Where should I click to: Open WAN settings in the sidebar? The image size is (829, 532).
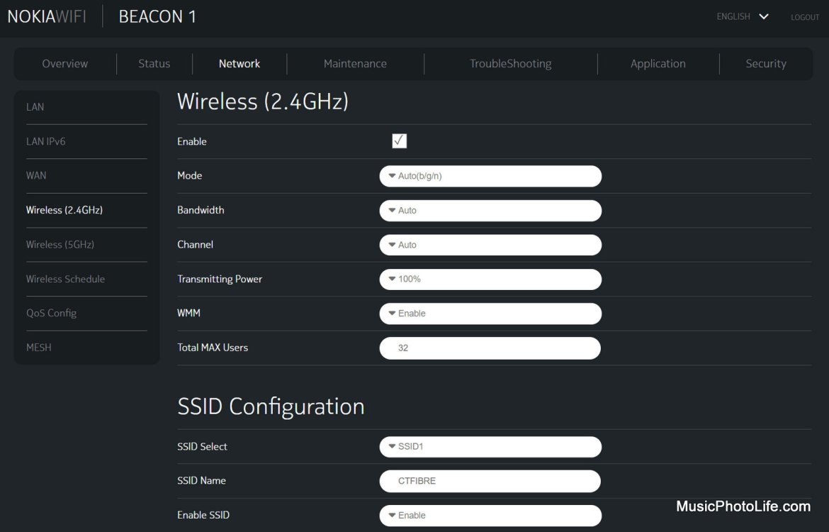click(36, 175)
